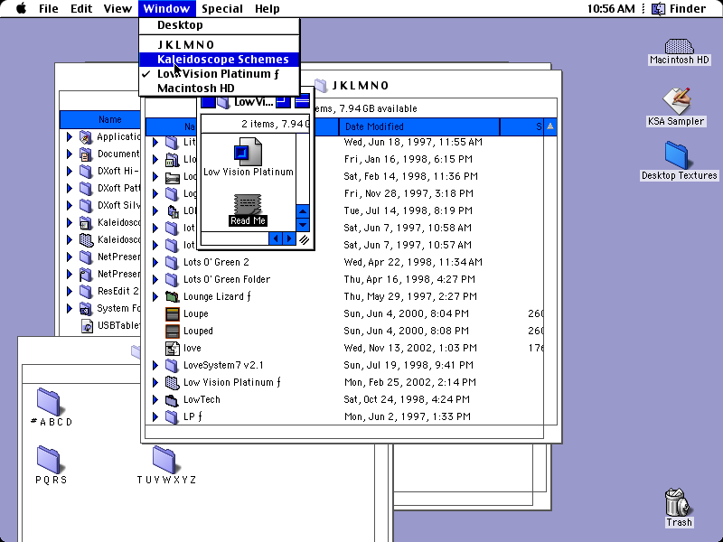The height and width of the screenshot is (542, 723).
Task: Expand the Lots O' Green Folder row
Action: (155, 279)
